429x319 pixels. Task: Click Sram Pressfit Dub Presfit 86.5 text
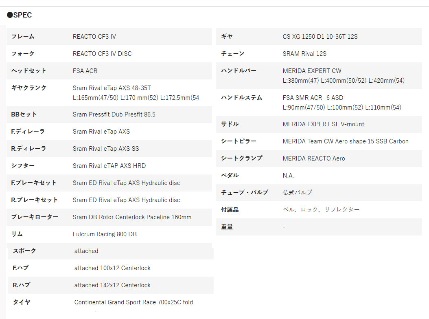point(114,114)
